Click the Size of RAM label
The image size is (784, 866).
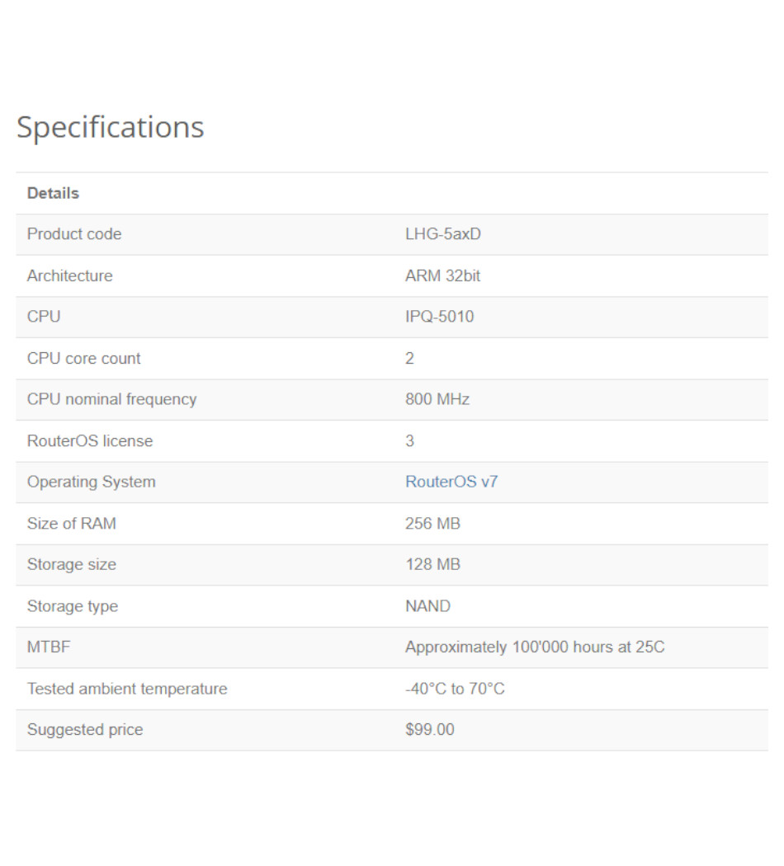pos(71,523)
